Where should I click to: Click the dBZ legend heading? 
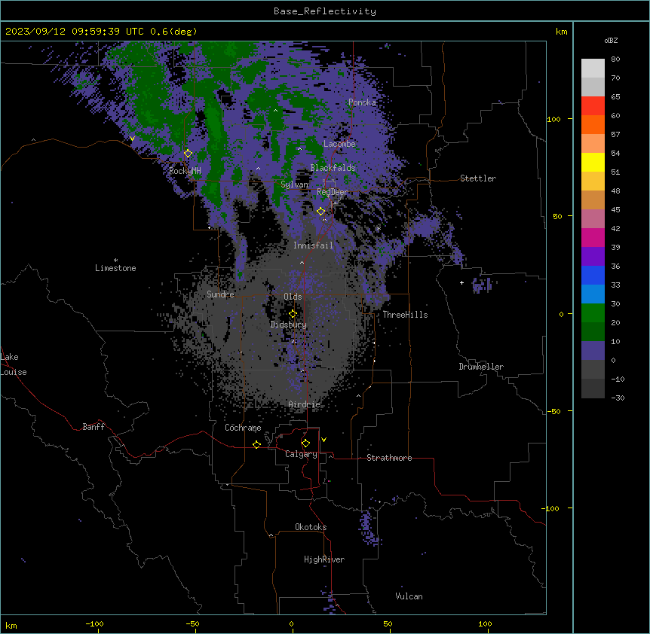click(x=611, y=40)
